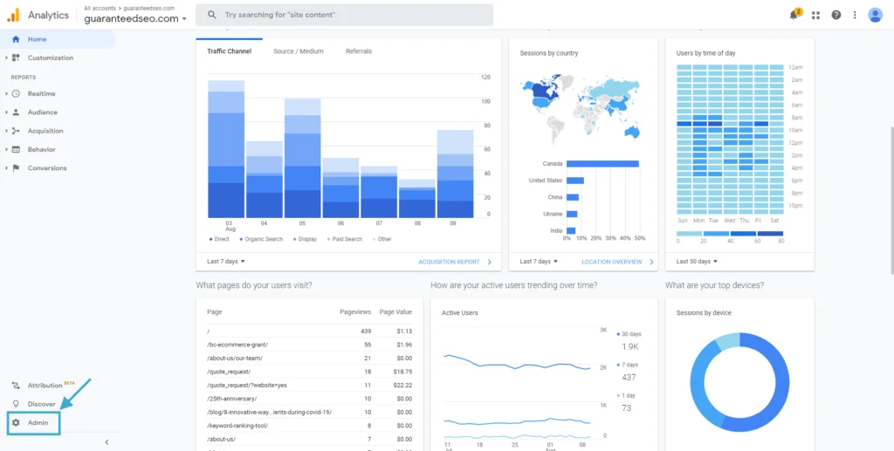Expand the Realtime reports section
Viewport: 894px width, 451px height.
[x=40, y=93]
